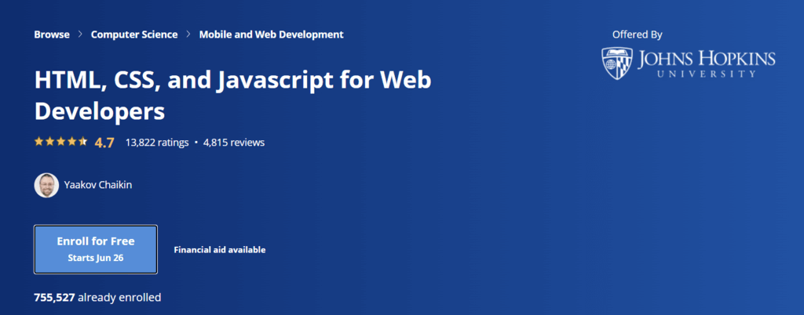Image resolution: width=804 pixels, height=315 pixels.
Task: Click Yaakov Chaikin's profile photo
Action: (x=46, y=185)
